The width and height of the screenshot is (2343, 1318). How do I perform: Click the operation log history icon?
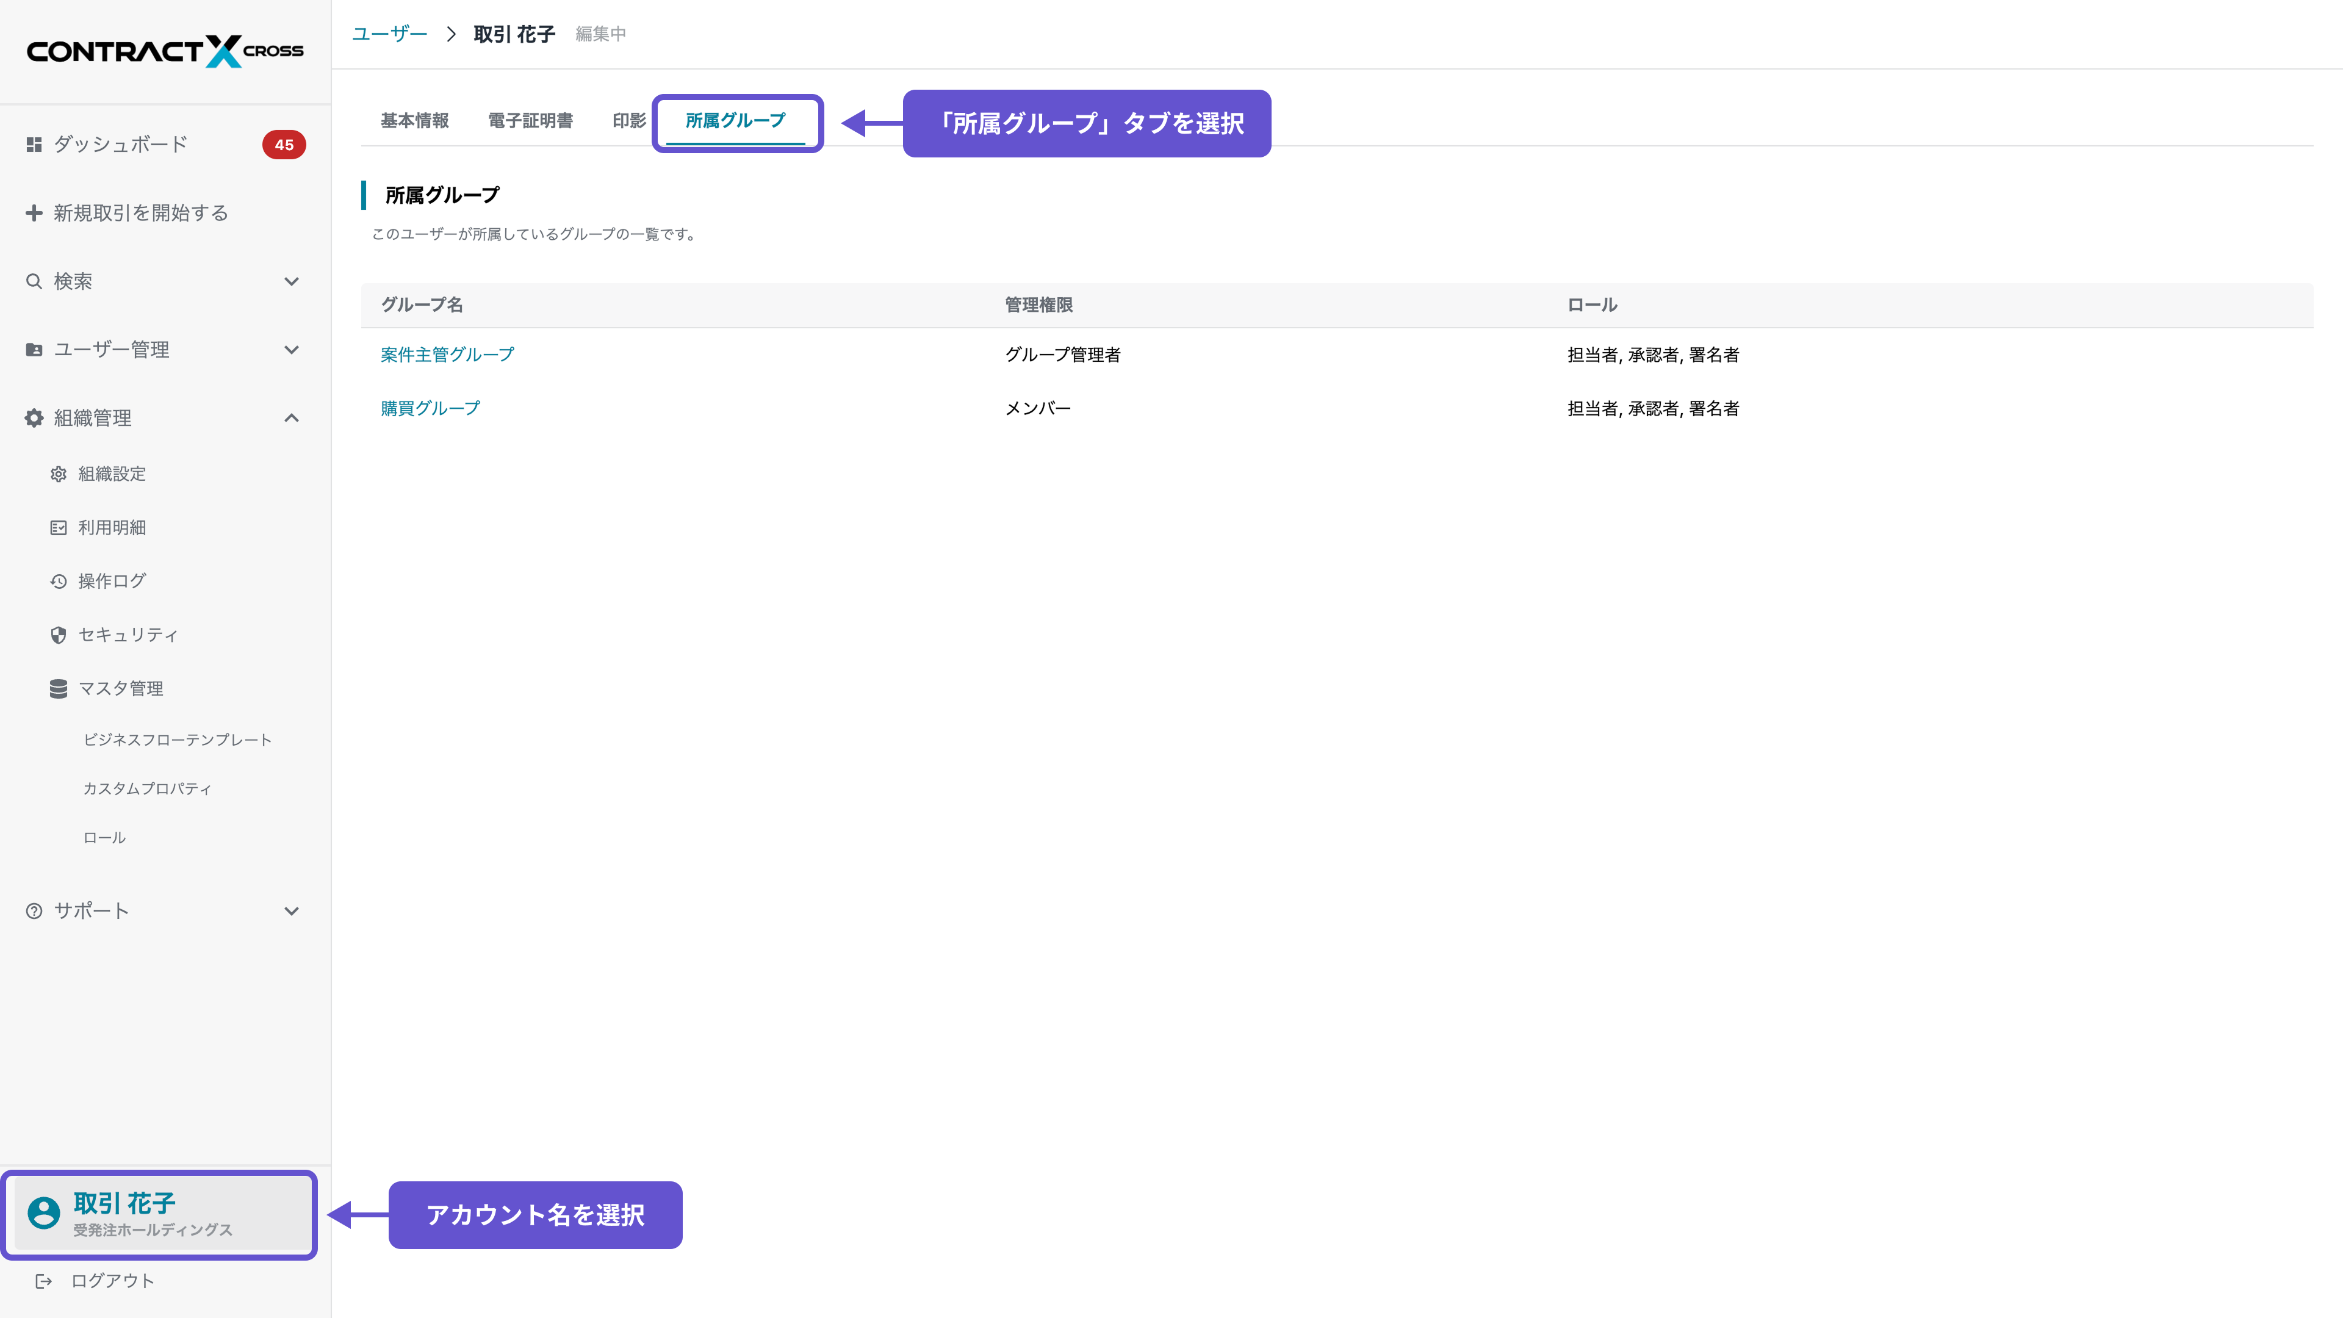click(58, 582)
